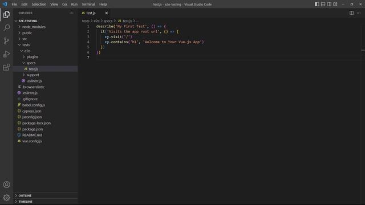
Task: Place cursor on cy.visit line
Action: 118,36
